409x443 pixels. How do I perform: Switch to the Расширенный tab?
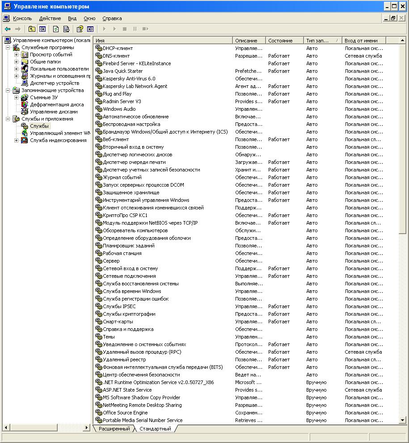pyautogui.click(x=114, y=429)
